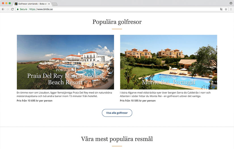Screen dimensions: 234x149
Task: Click the green macOS maximize button
Action: click(10, 3)
